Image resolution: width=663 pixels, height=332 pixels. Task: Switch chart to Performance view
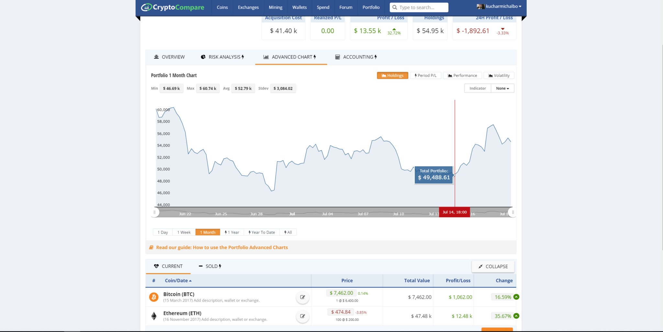(x=462, y=75)
